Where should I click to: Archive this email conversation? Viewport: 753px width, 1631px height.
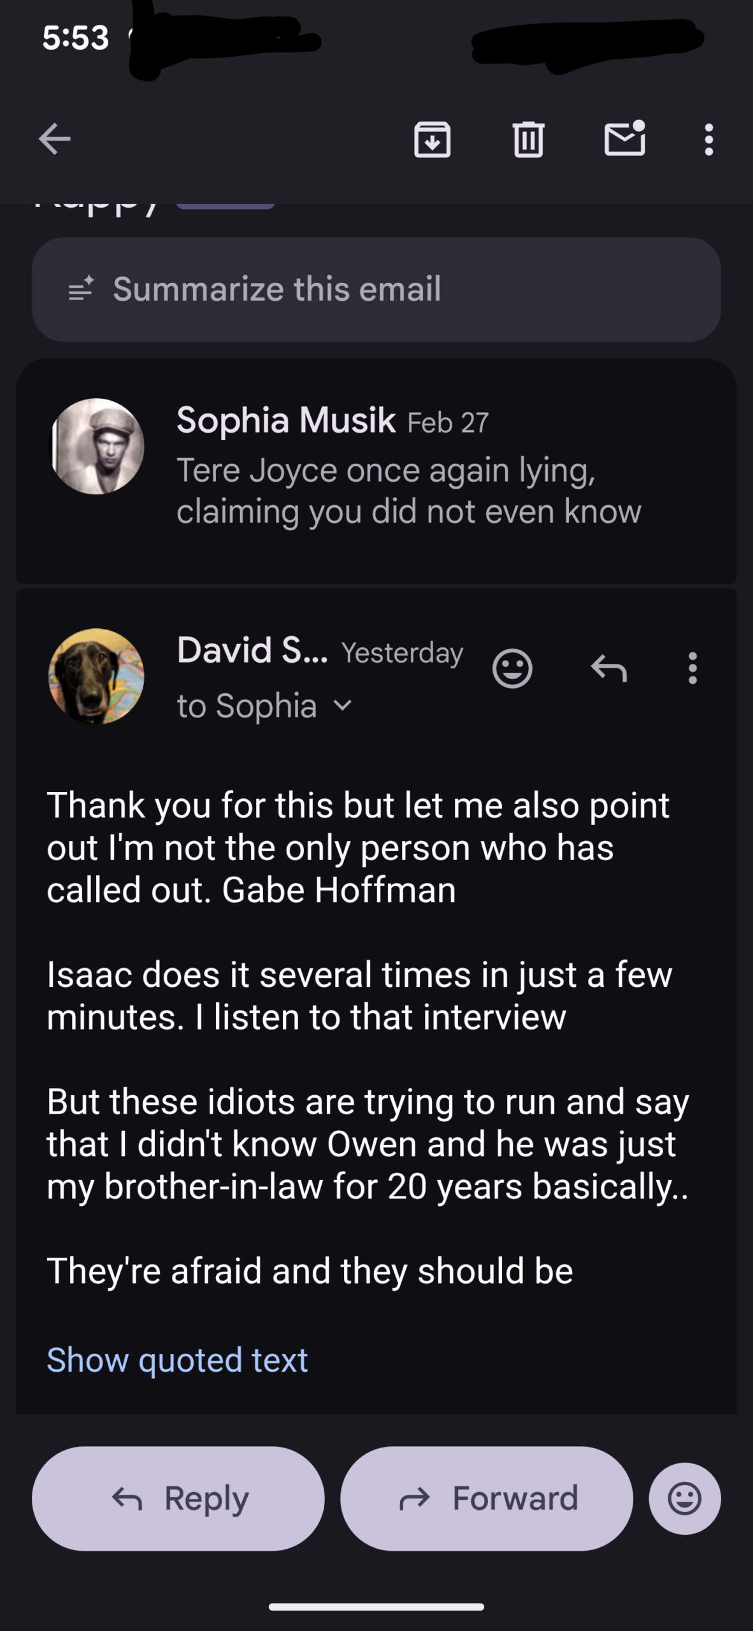click(433, 139)
